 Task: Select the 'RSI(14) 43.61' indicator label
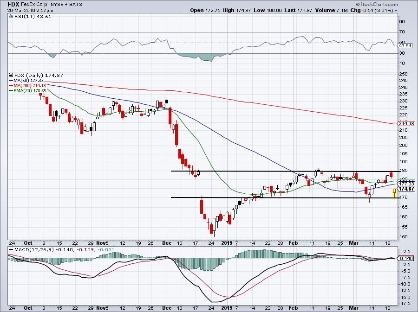point(33,17)
